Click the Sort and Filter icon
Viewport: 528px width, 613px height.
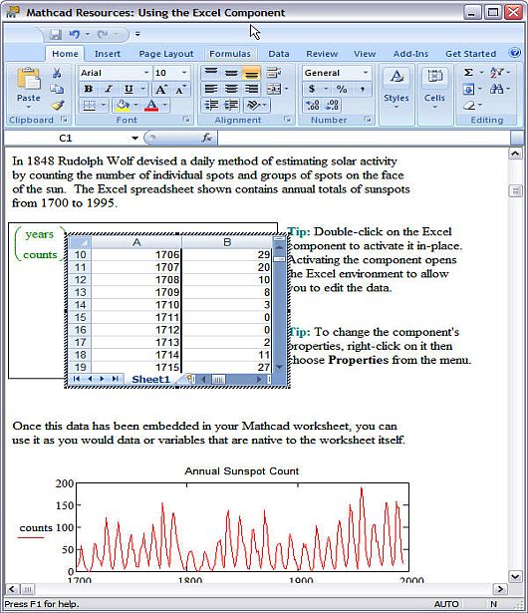click(x=496, y=73)
